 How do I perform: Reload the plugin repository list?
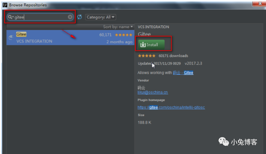pos(79,17)
